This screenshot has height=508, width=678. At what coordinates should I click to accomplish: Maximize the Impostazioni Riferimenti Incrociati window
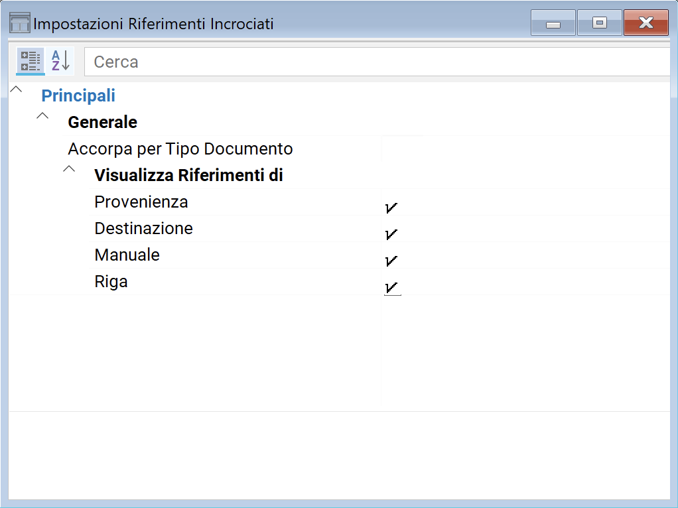pos(599,23)
